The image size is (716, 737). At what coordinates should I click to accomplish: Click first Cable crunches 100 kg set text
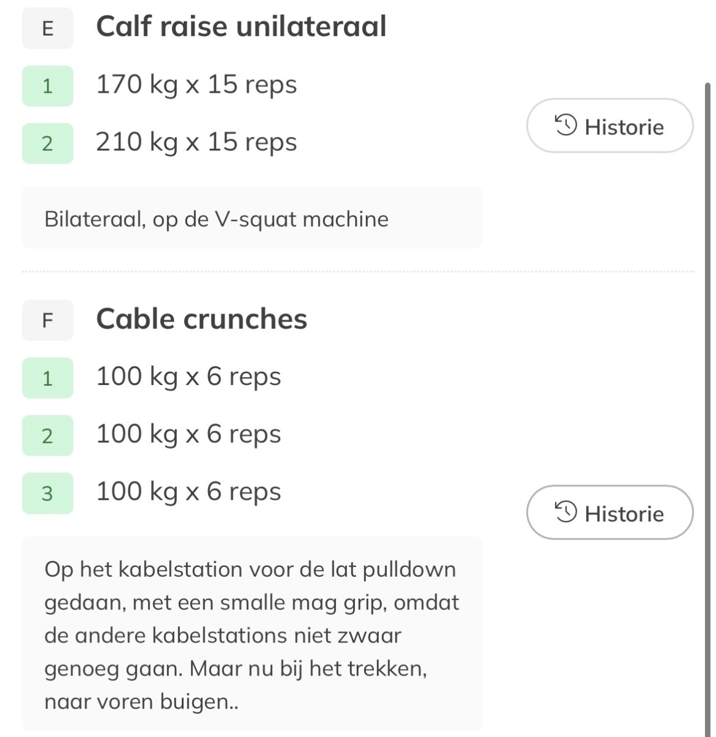(x=189, y=376)
